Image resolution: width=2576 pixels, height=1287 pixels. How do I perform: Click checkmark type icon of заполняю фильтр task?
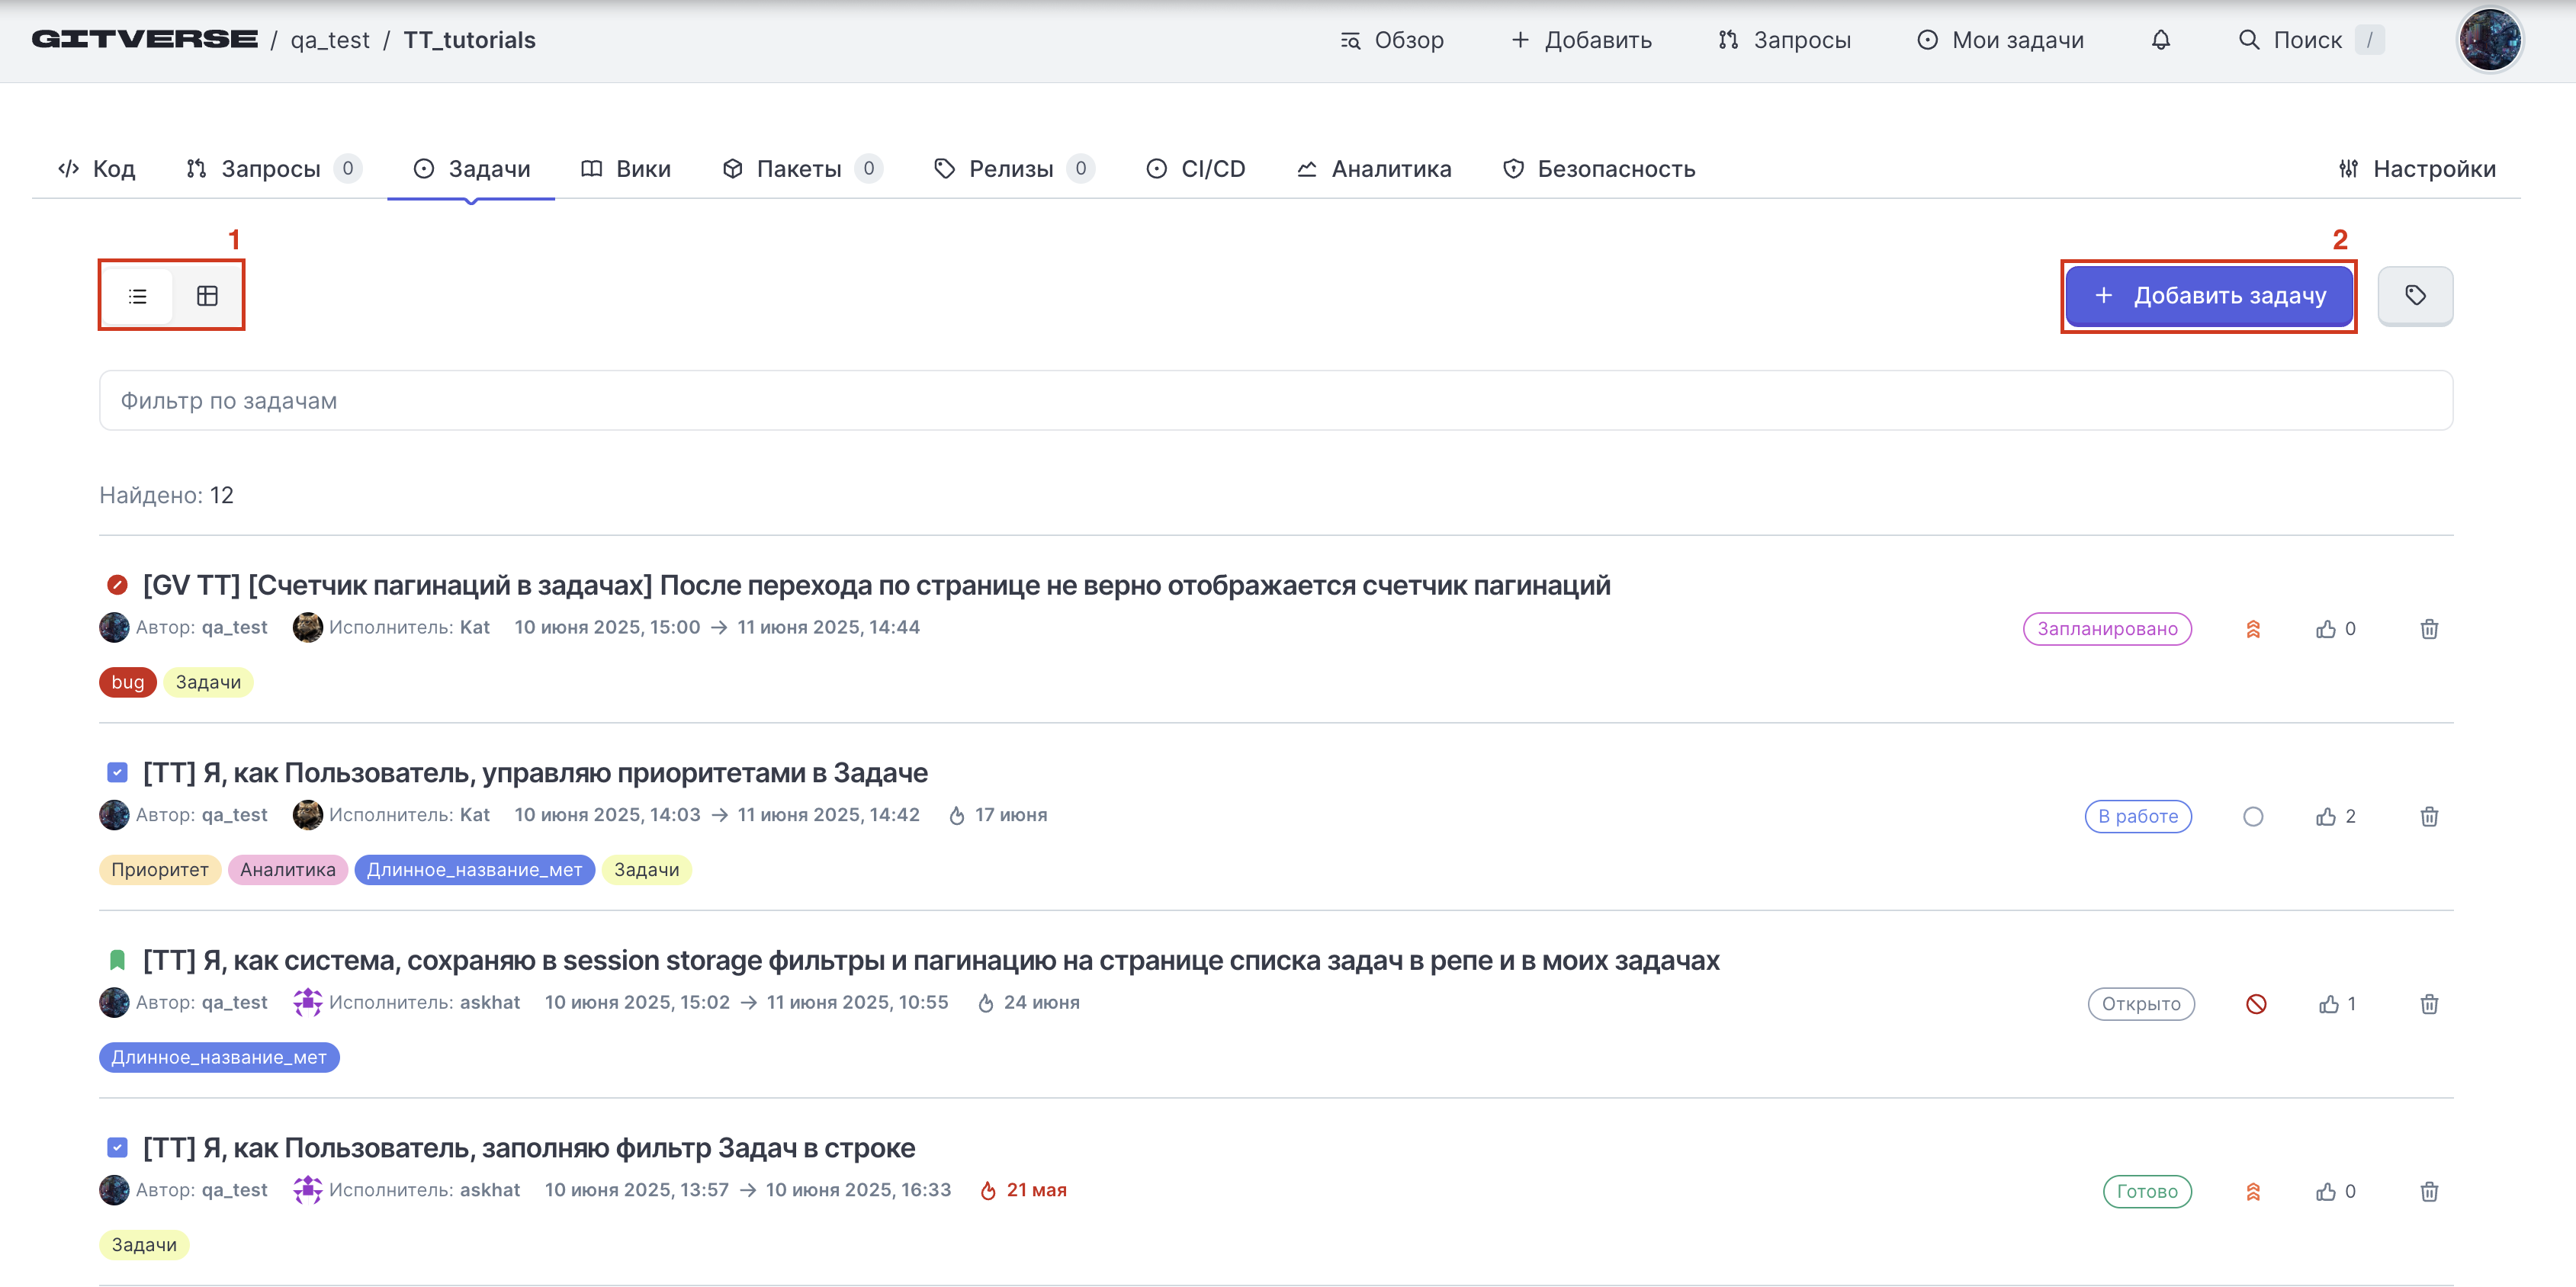[x=117, y=1148]
